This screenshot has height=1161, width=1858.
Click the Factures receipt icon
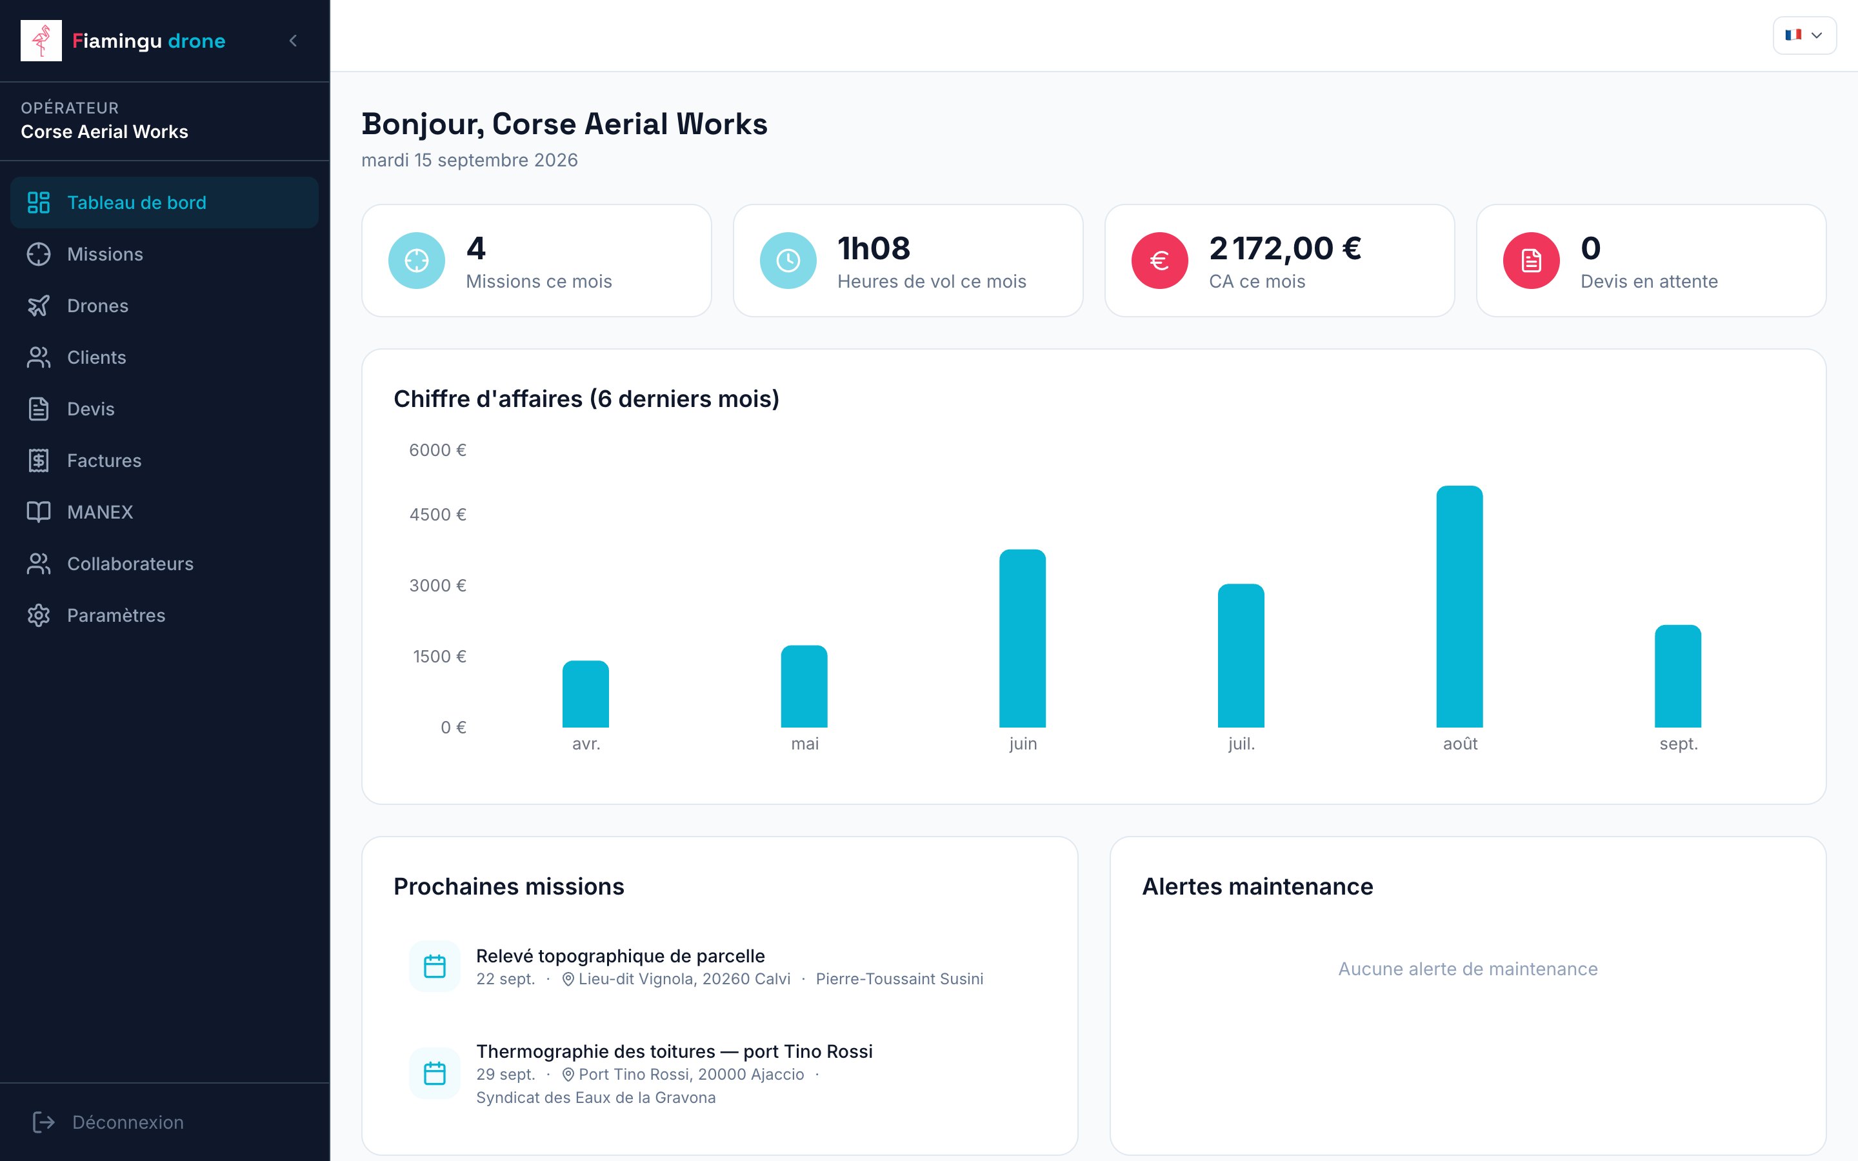tap(39, 460)
